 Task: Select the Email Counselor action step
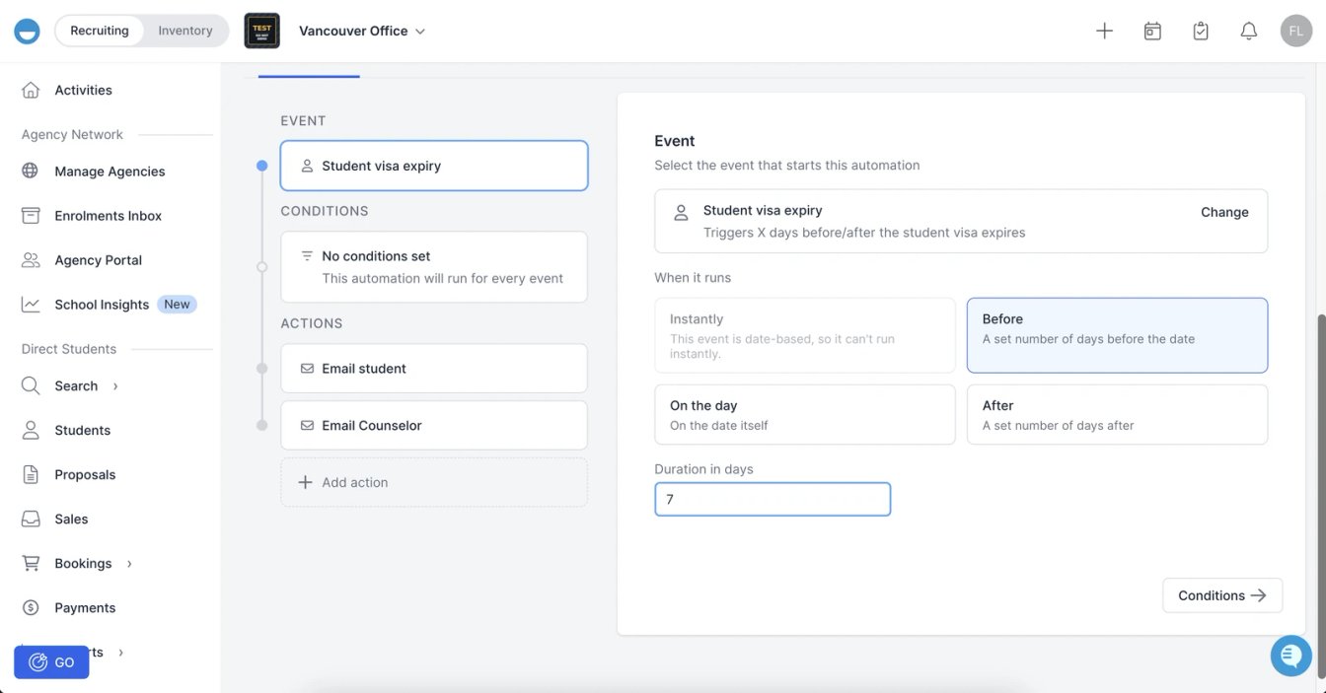434,425
